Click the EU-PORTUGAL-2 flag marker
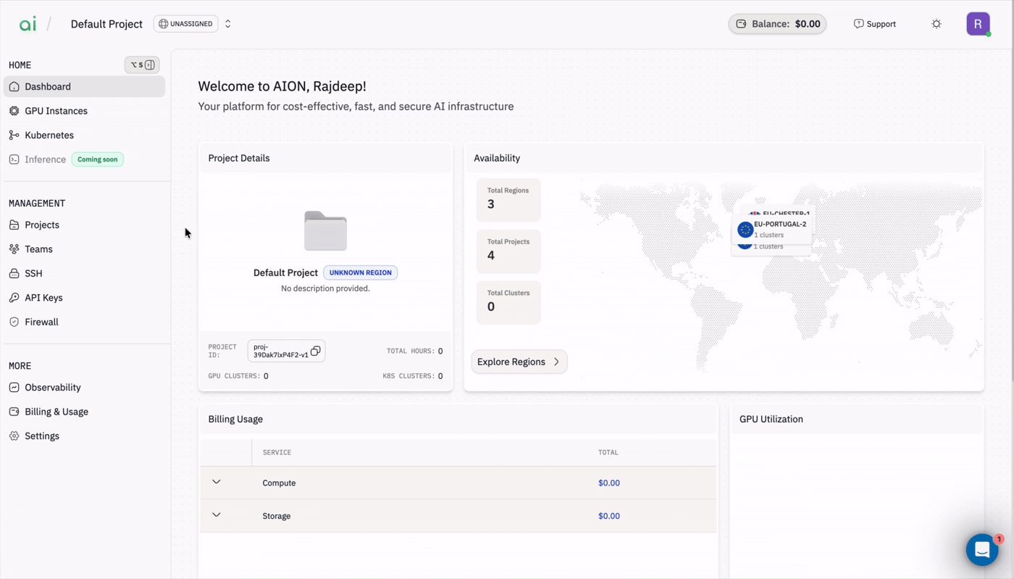The height and width of the screenshot is (579, 1014). pyautogui.click(x=745, y=230)
